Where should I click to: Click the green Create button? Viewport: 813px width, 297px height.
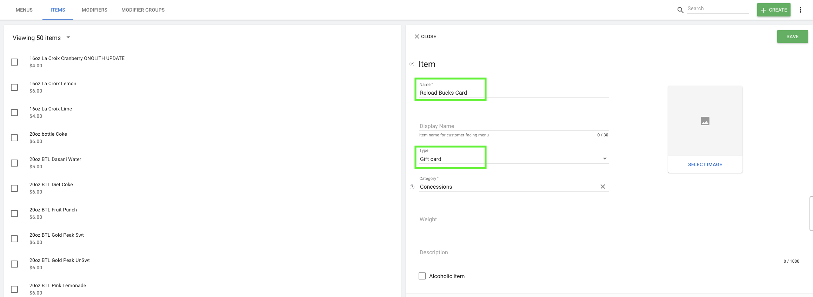coord(774,10)
